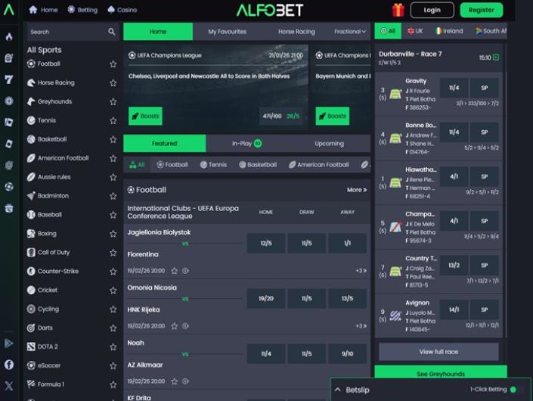Click the Boosts button on Chelsea card

coord(145,116)
